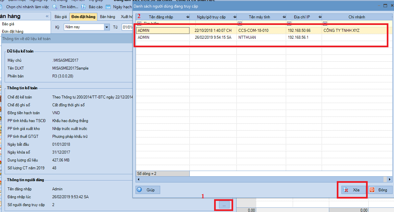This screenshot has height=212, width=394.
Task: Click cell 22/10/2018 1:40:07 CH
Action: [x=213, y=31]
